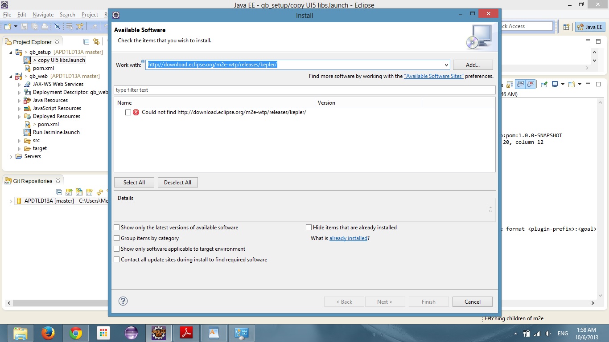
Task: Open the Navigate menu
Action: (43, 15)
